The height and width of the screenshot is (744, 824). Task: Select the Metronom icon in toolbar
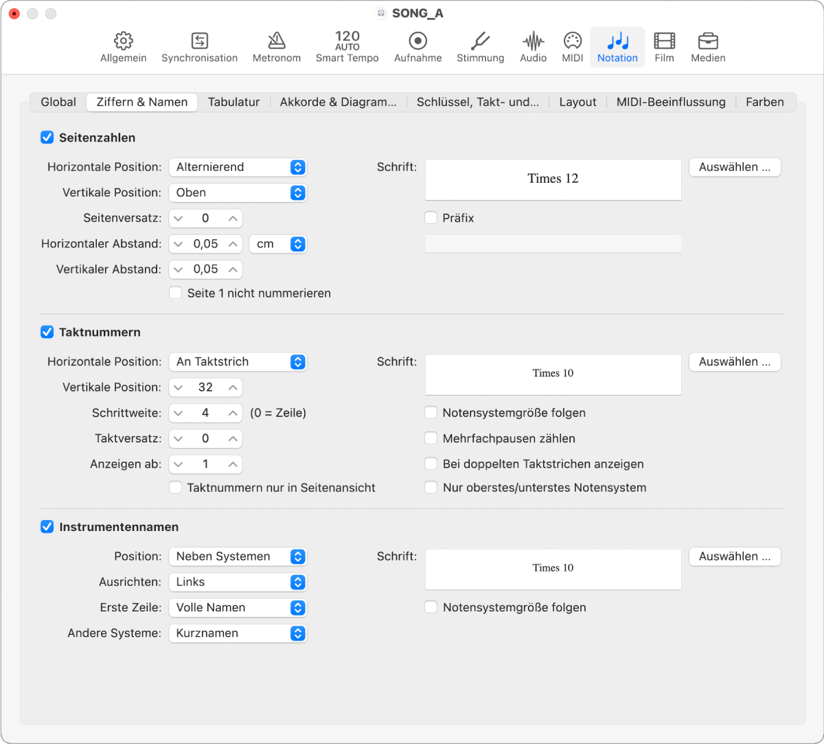[277, 47]
